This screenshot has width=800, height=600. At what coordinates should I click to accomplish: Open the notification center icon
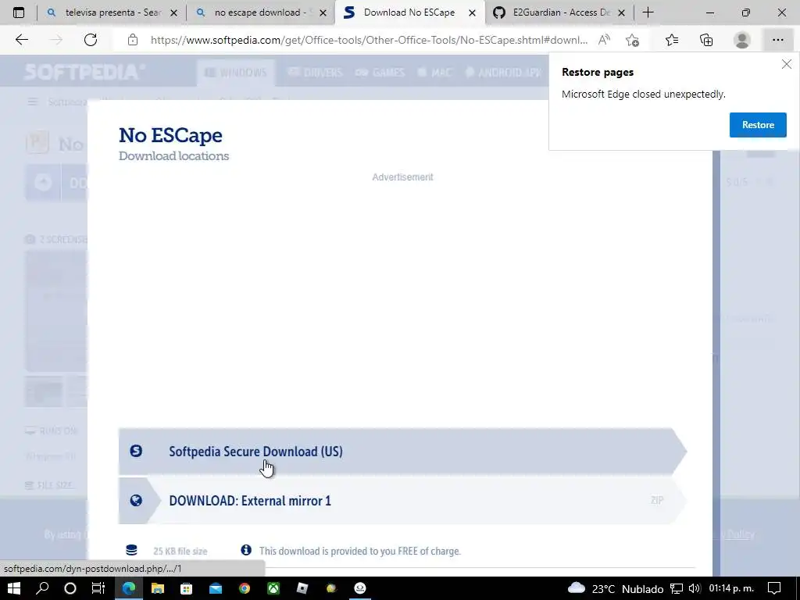coord(774,589)
